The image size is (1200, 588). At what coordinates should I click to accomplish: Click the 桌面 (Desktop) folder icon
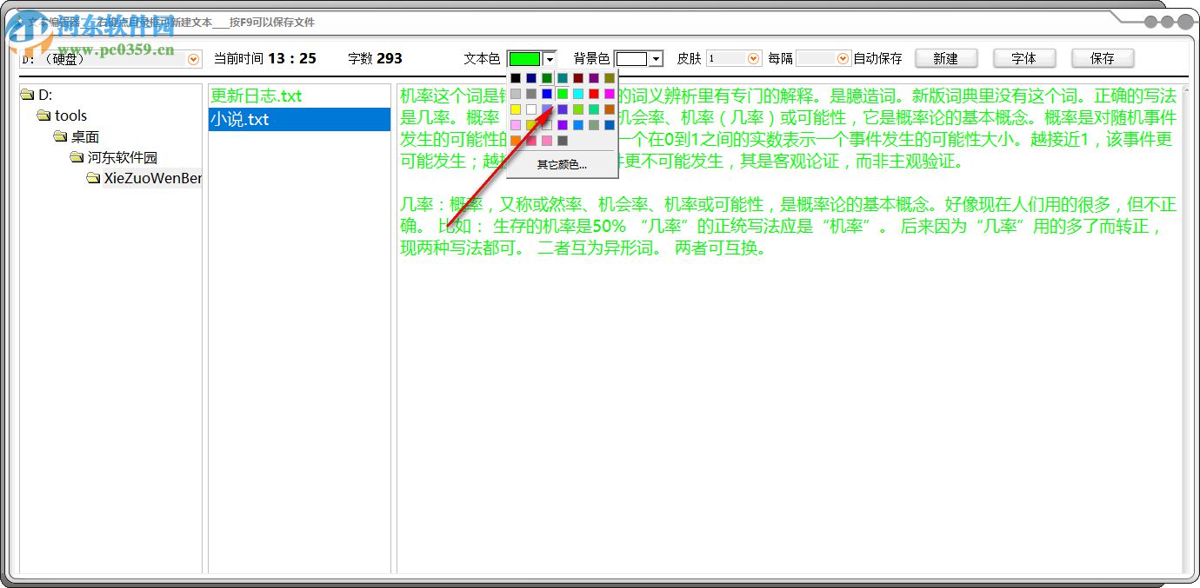point(59,136)
